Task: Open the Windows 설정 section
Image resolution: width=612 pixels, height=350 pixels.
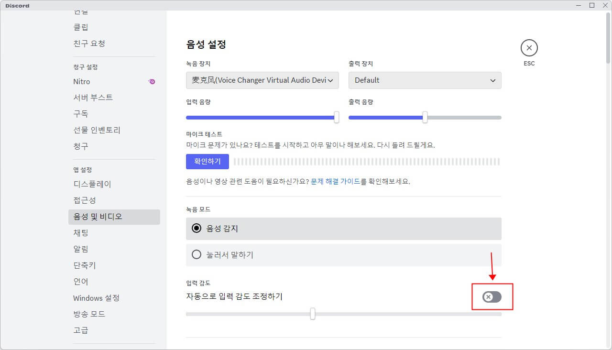Action: [96, 297]
